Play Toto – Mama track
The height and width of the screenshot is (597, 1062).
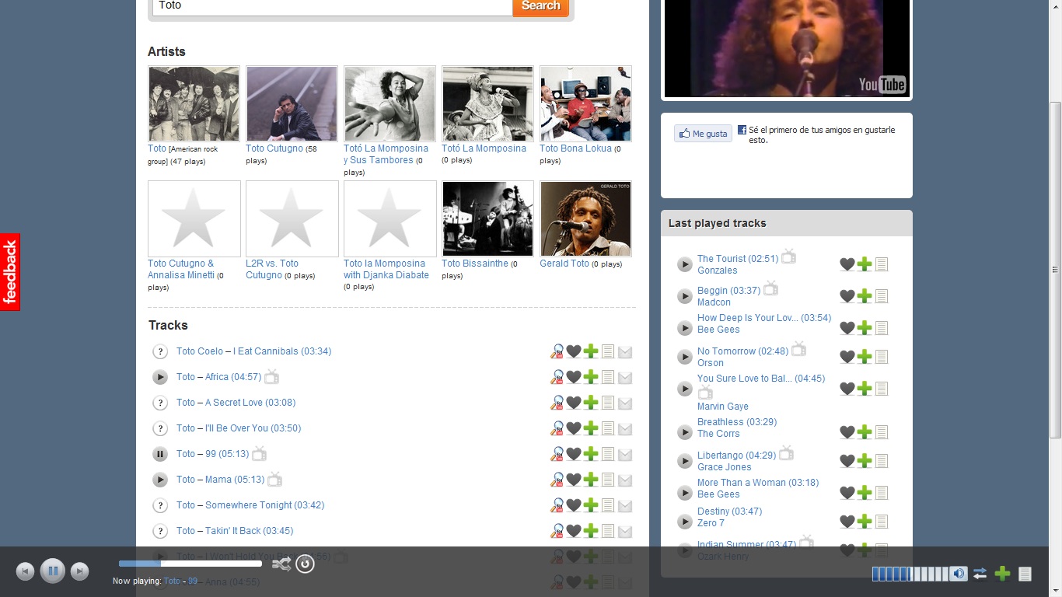[x=160, y=480]
